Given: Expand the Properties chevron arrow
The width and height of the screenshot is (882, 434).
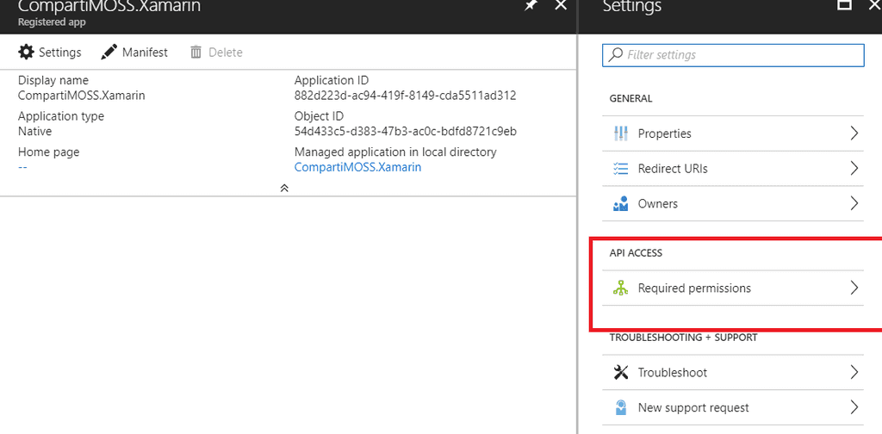Looking at the screenshot, I should click(x=854, y=133).
